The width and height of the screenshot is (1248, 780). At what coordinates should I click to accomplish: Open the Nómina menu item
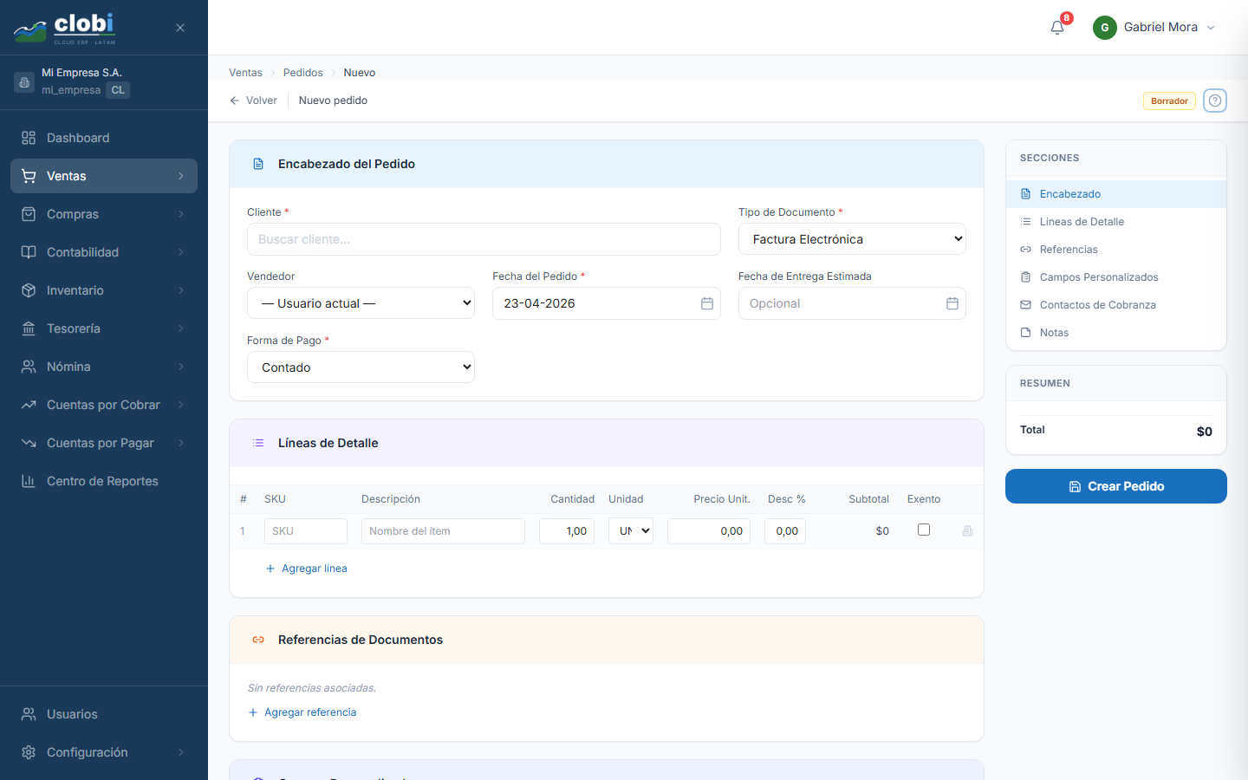[x=104, y=367]
